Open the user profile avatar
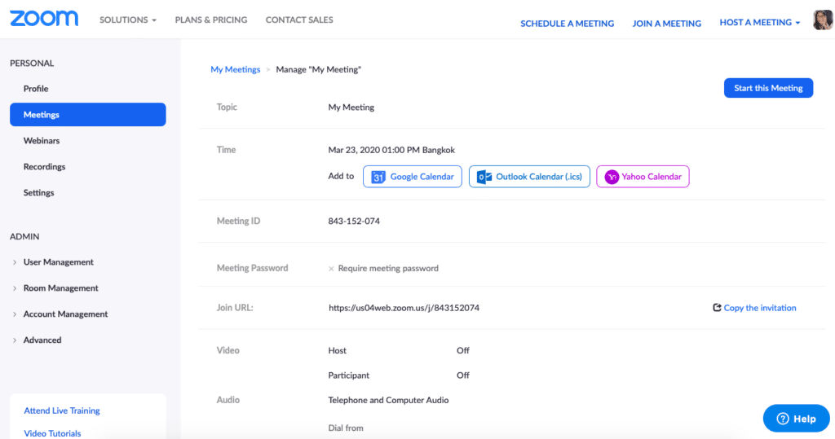 coord(823,21)
